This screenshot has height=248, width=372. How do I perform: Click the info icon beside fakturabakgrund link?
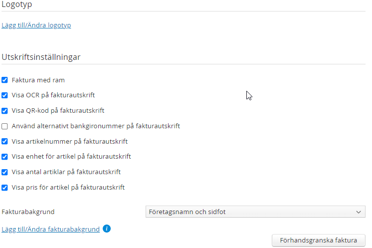pyautogui.click(x=107, y=229)
